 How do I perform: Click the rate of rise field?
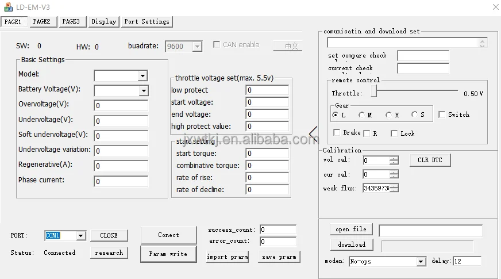267,178
